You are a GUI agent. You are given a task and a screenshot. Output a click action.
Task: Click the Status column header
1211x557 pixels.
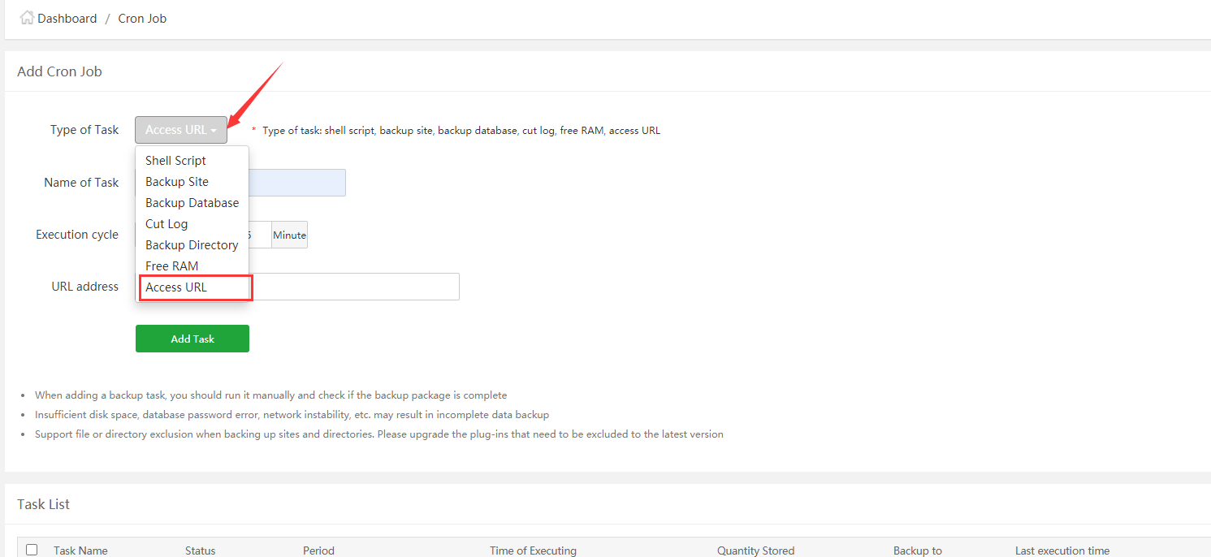pos(201,551)
